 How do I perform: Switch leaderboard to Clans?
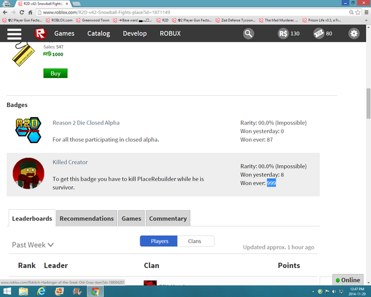(x=195, y=241)
